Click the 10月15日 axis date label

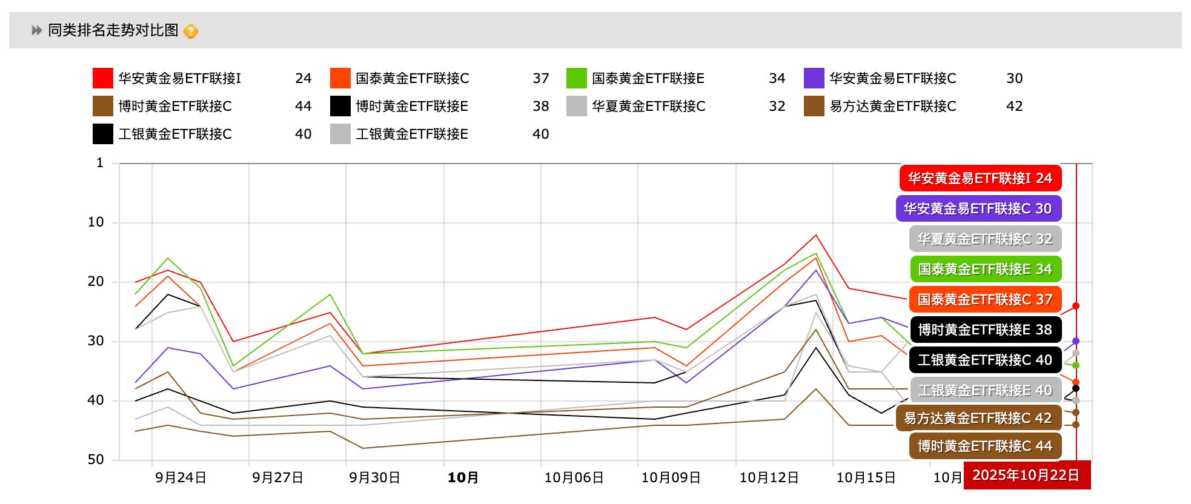(866, 477)
